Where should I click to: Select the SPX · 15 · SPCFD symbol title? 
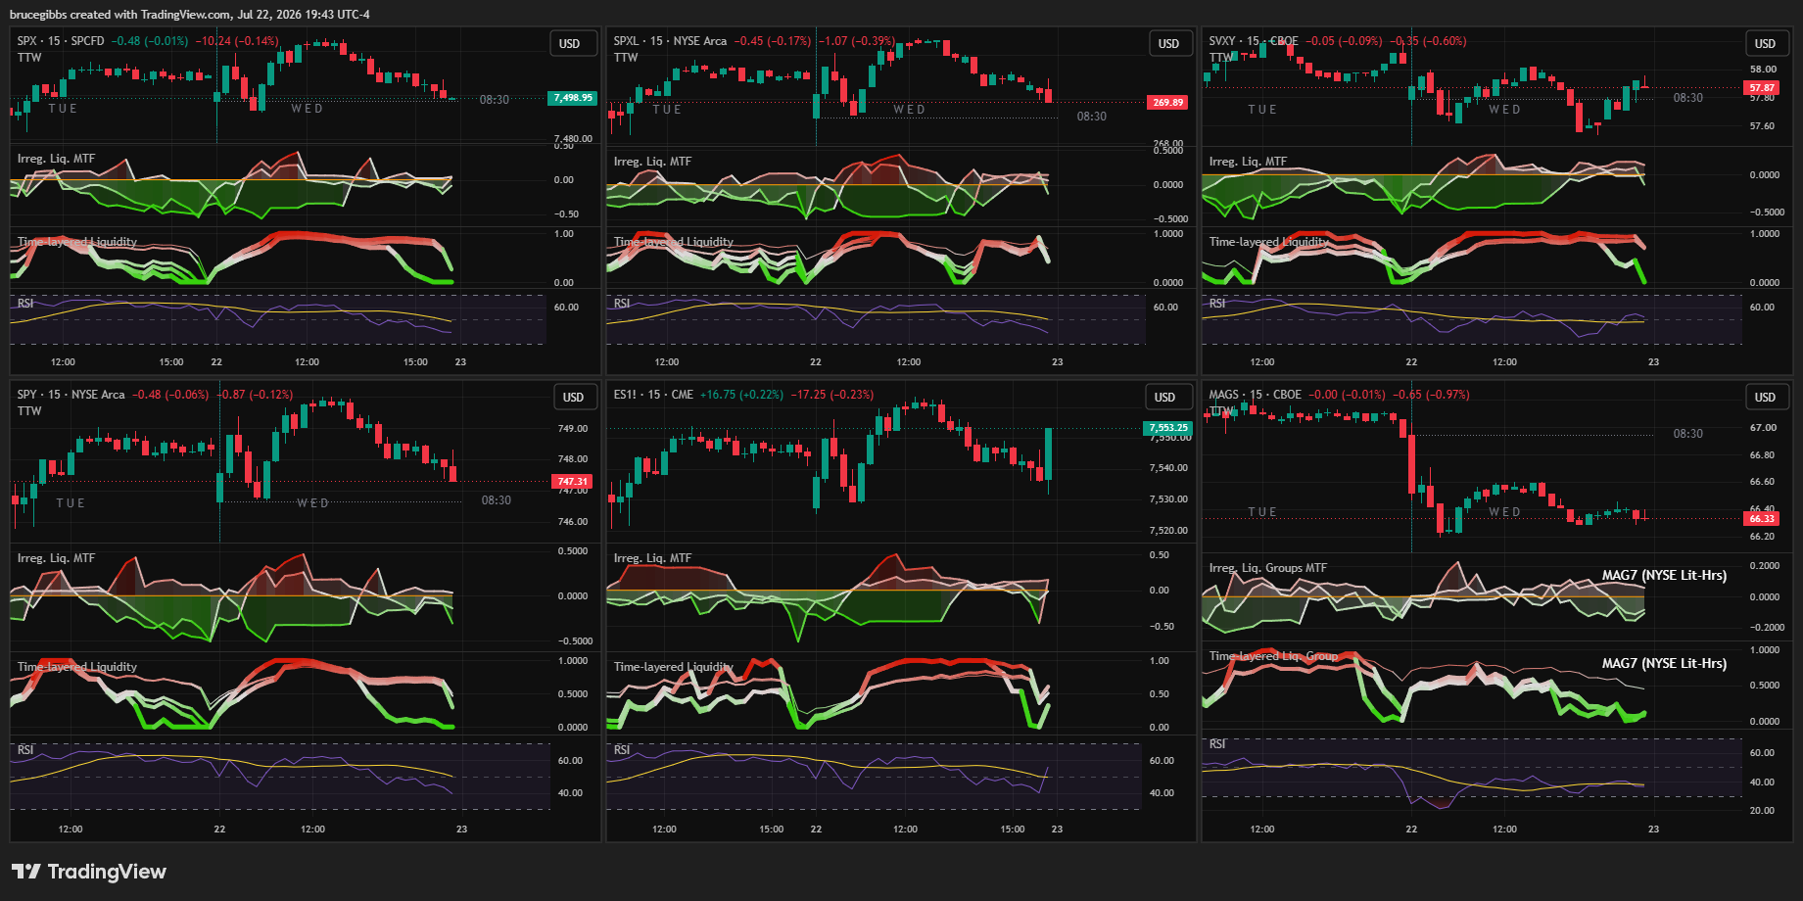tap(61, 41)
